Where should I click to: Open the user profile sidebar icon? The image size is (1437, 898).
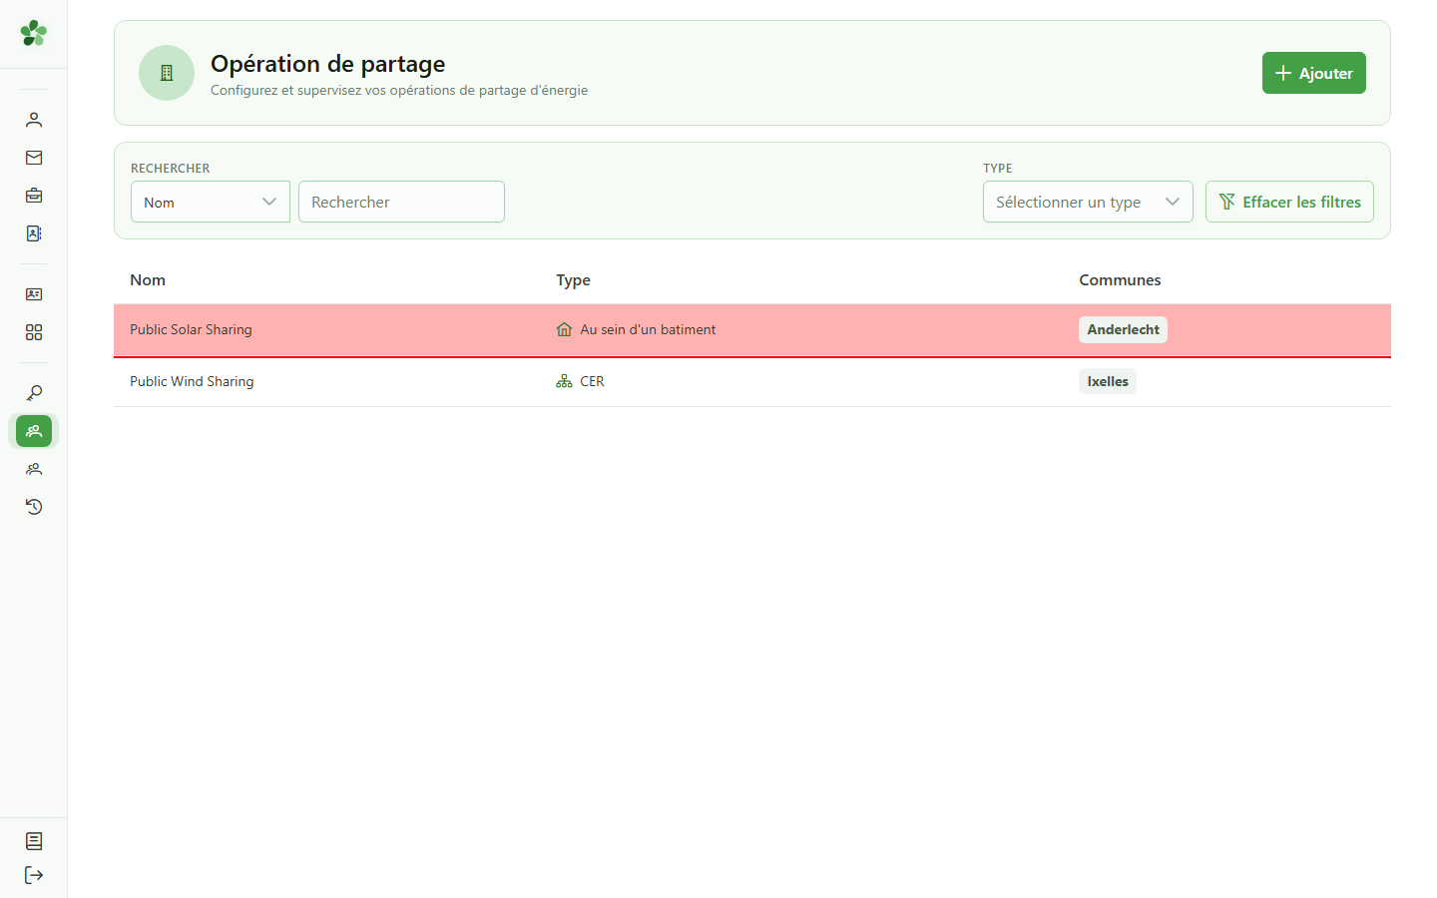(x=34, y=120)
